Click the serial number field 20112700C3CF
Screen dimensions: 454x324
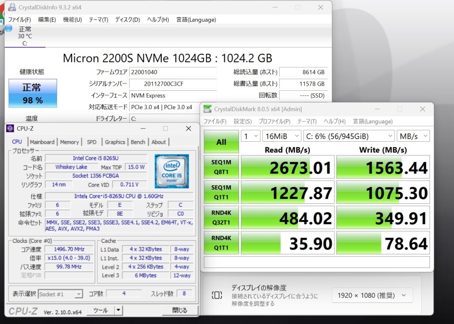[x=173, y=84]
